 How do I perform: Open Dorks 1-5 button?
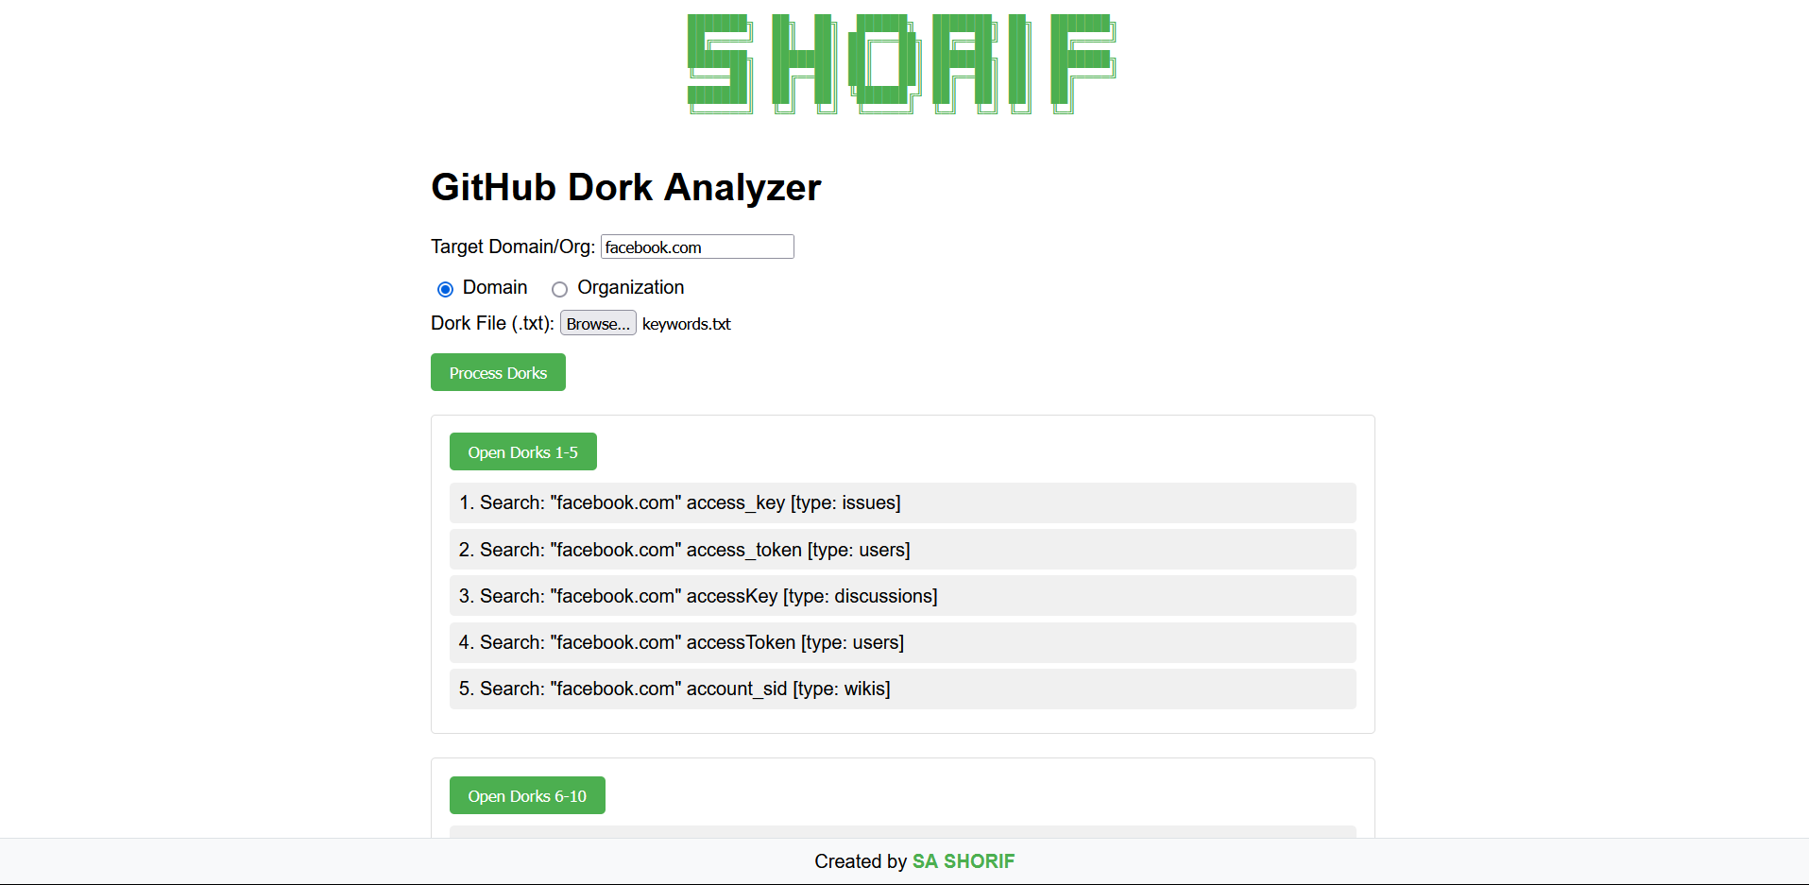[522, 451]
